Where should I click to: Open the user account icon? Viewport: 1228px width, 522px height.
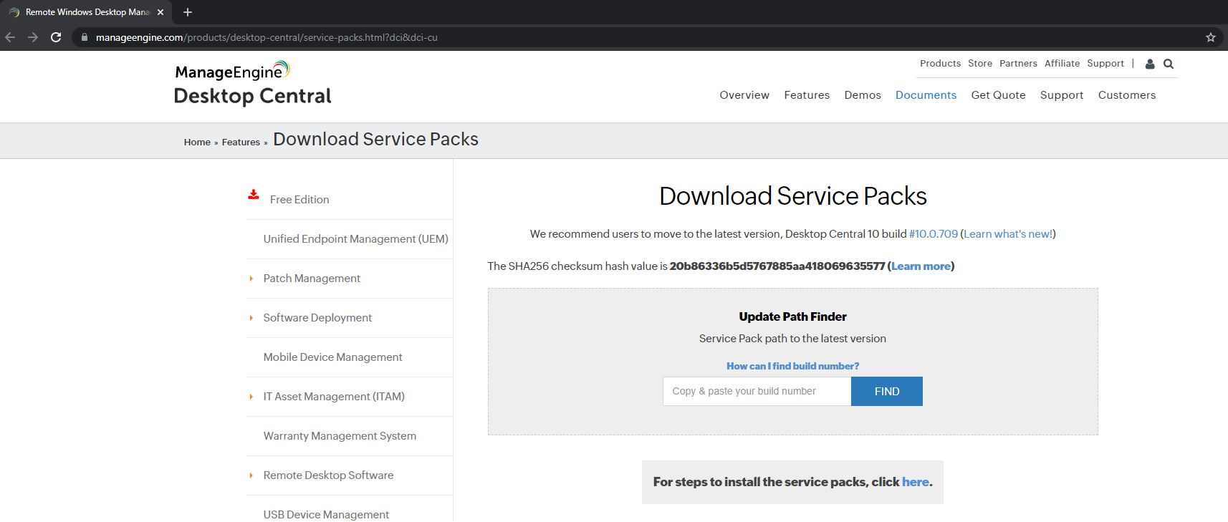pyautogui.click(x=1150, y=64)
